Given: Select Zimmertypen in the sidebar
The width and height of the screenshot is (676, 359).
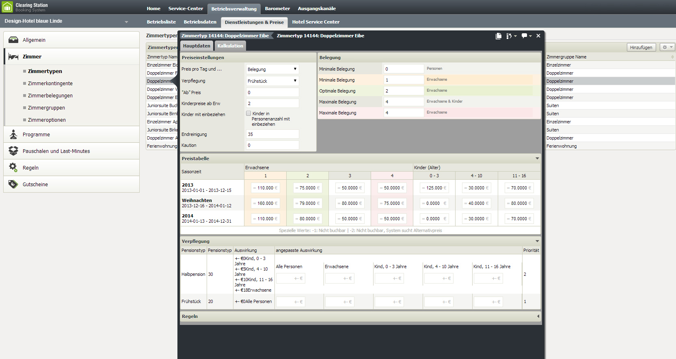Looking at the screenshot, I should [x=45, y=71].
